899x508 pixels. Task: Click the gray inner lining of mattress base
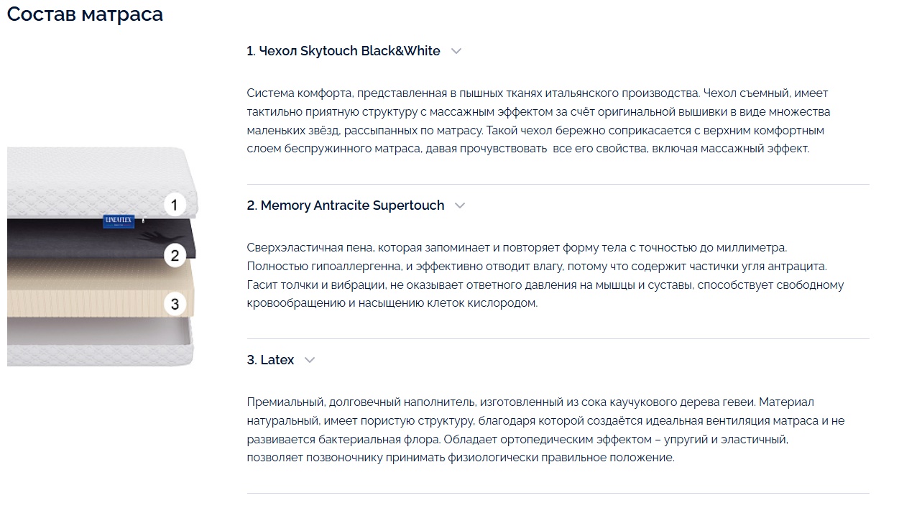tap(97, 332)
